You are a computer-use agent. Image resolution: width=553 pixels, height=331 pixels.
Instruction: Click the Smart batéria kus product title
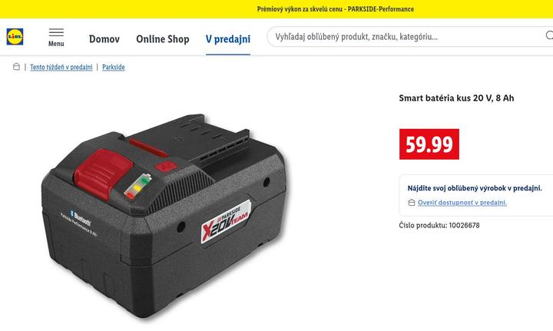click(456, 98)
